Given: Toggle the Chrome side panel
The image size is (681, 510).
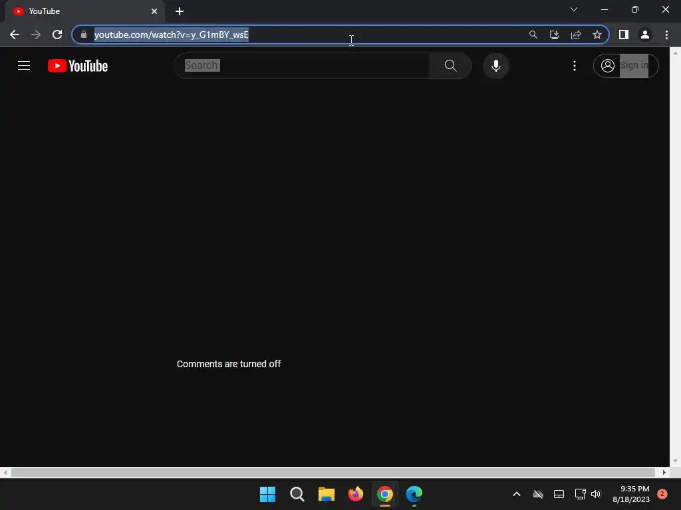Looking at the screenshot, I should (624, 35).
